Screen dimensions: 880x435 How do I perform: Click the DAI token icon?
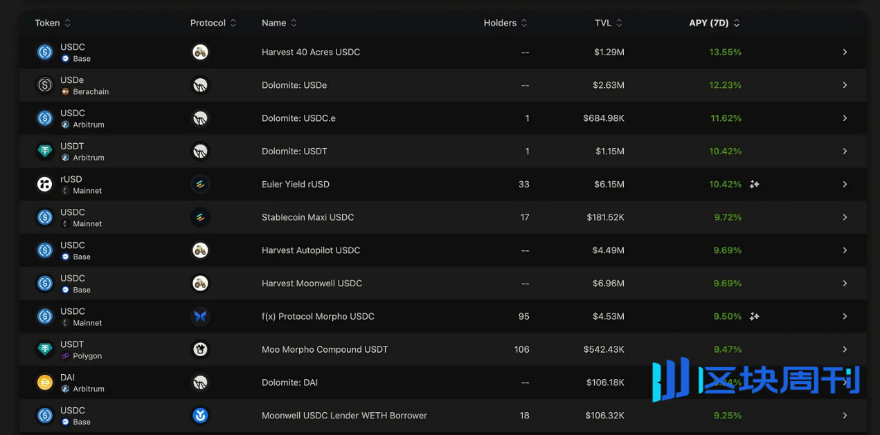(45, 382)
